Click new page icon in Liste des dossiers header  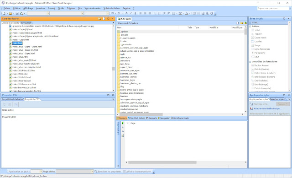(104, 19)
